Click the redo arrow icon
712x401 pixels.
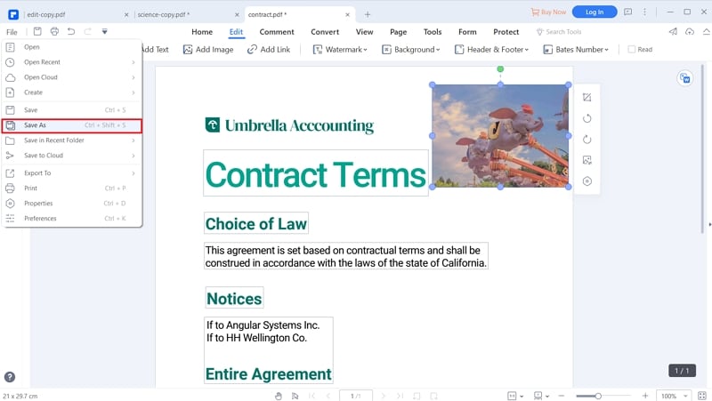[87, 31]
